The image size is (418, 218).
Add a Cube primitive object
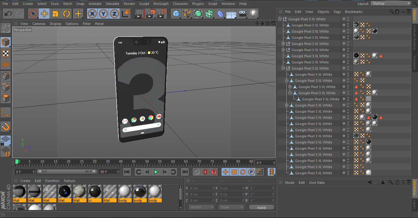tap(176, 14)
